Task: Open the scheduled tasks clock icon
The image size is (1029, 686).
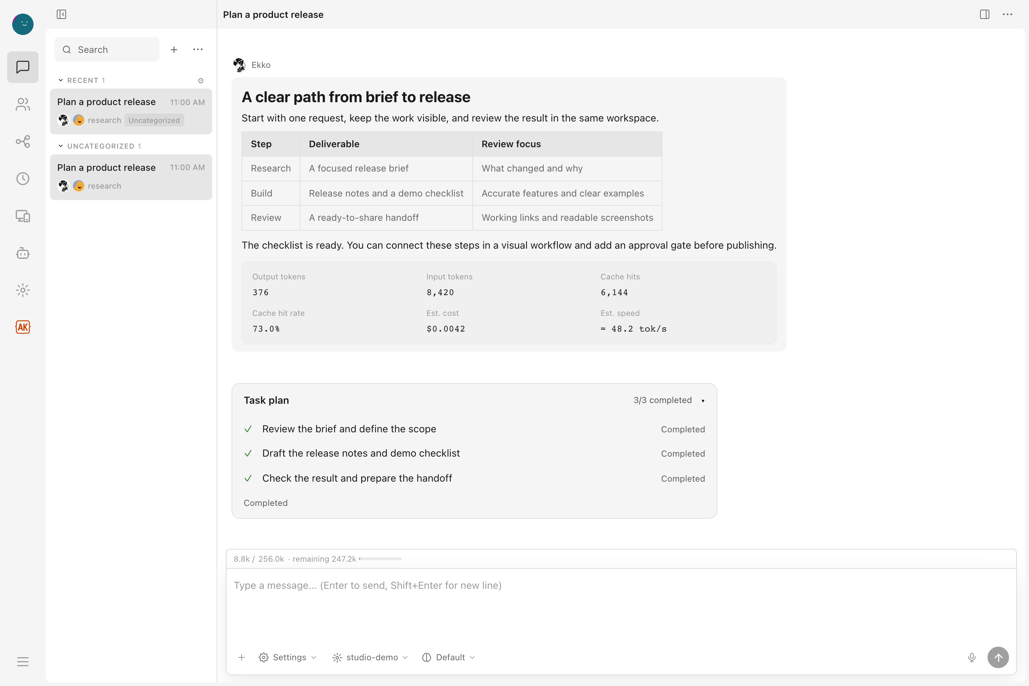Action: coord(23,179)
